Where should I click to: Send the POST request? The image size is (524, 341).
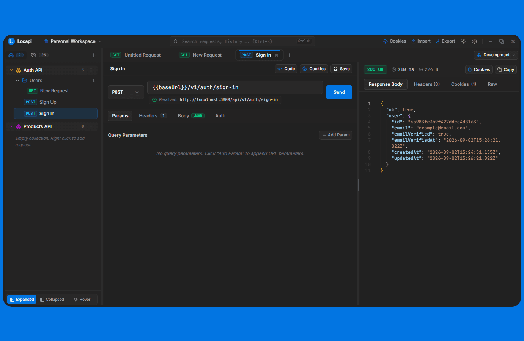(x=339, y=92)
